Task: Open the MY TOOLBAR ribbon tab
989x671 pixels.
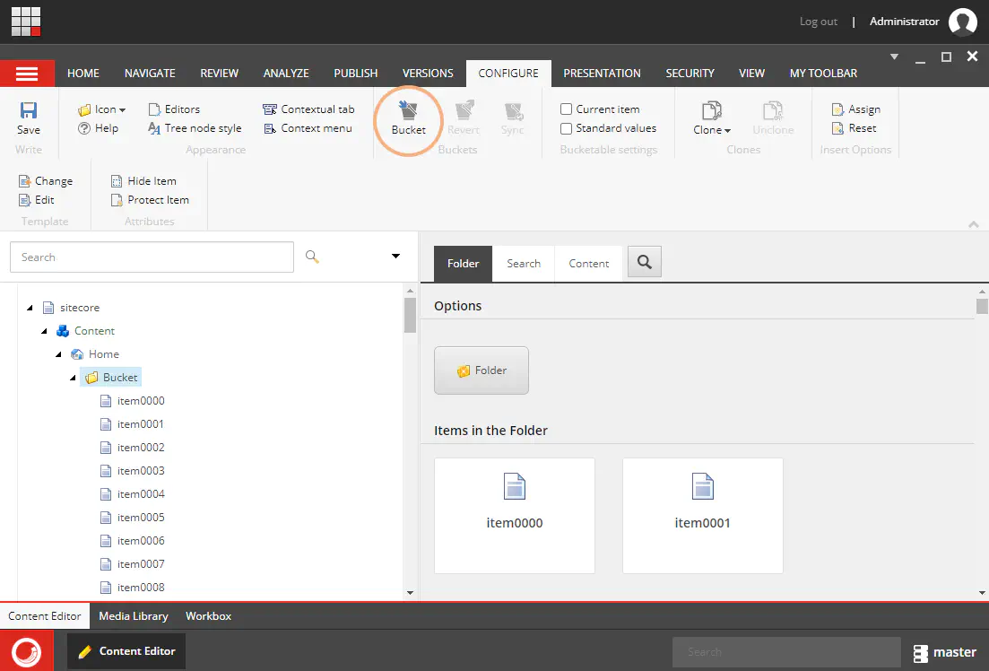Action: pyautogui.click(x=823, y=74)
